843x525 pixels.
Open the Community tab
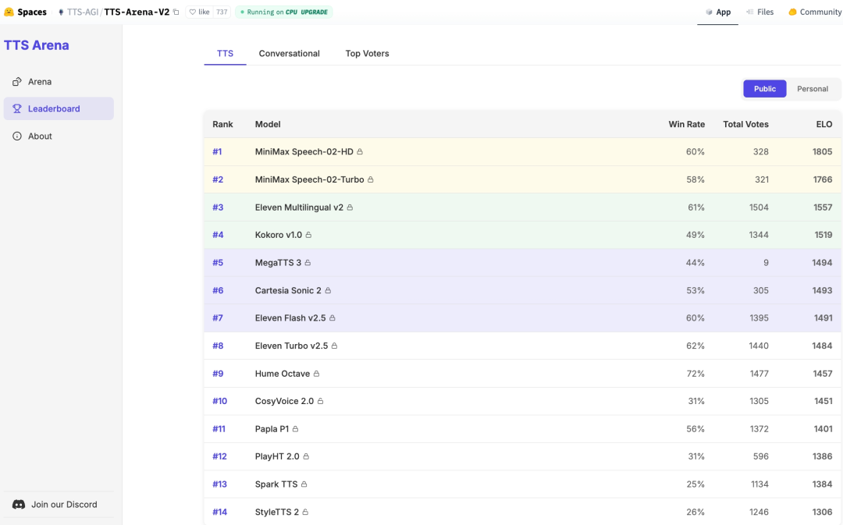pos(815,12)
